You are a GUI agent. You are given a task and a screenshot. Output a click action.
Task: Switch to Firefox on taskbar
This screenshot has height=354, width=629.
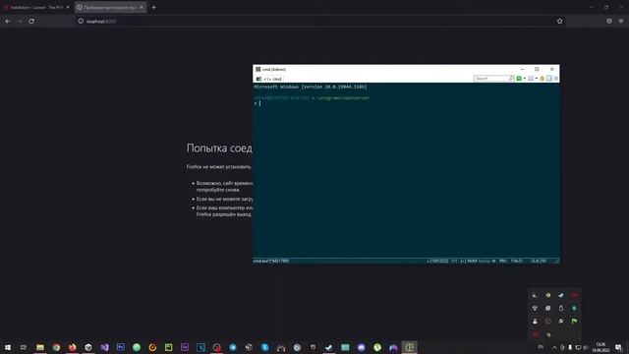click(x=72, y=347)
